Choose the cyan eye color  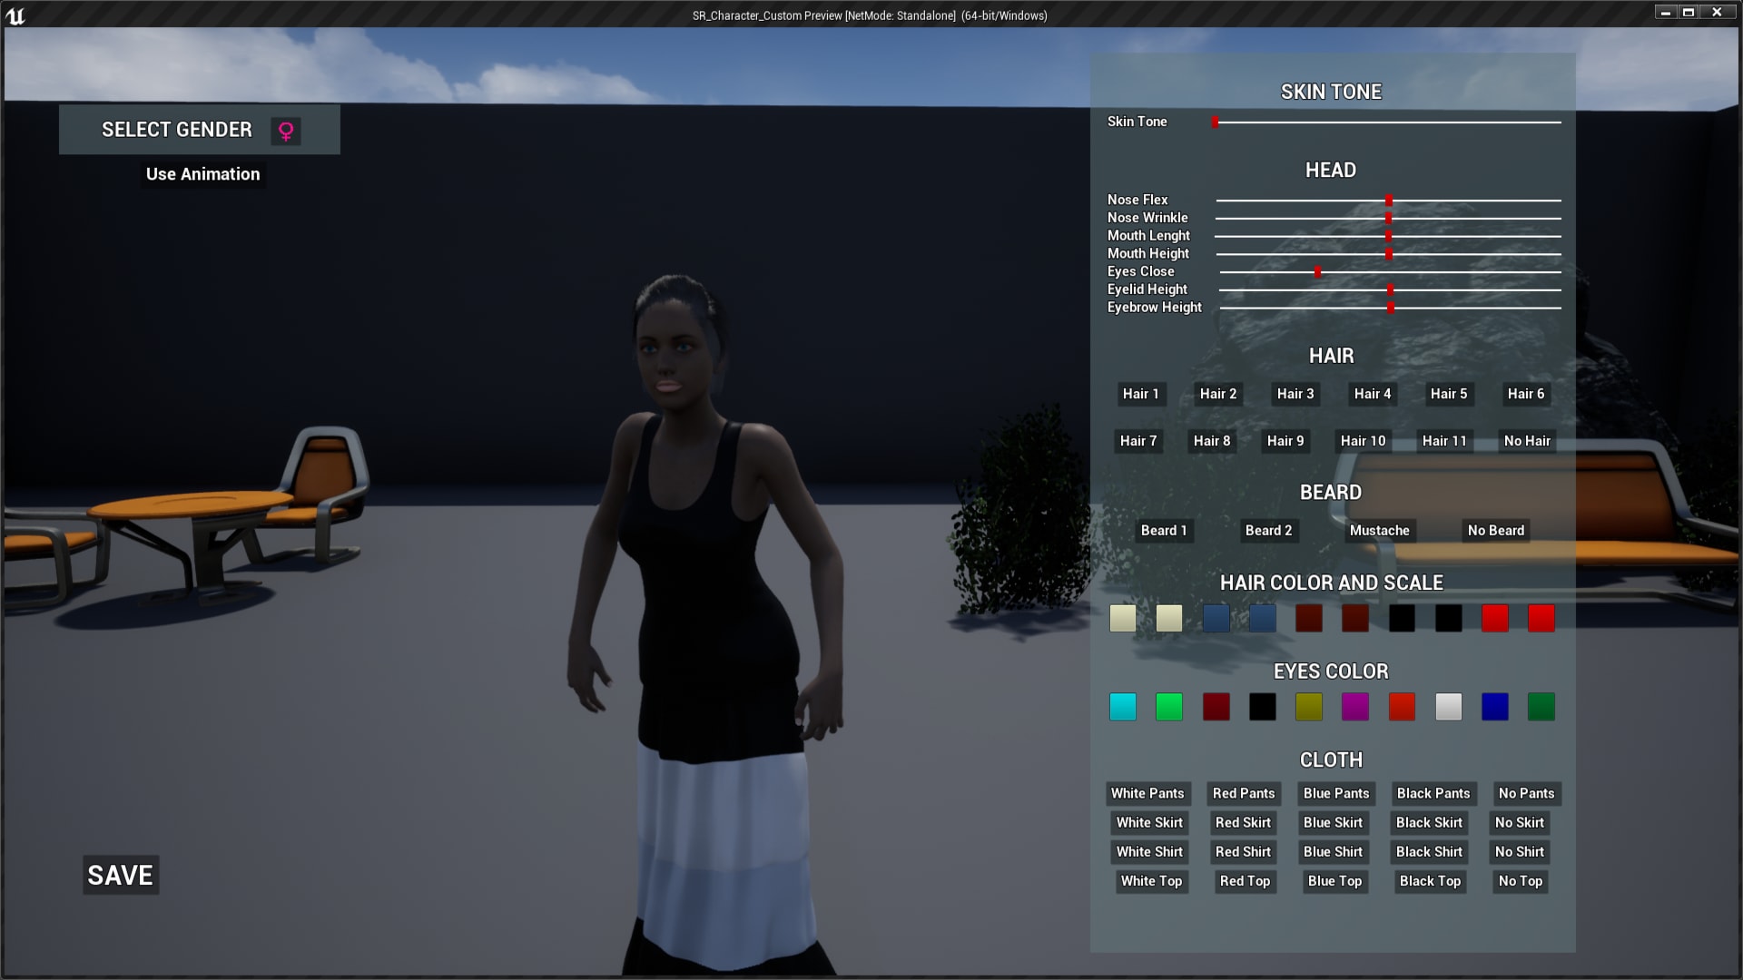pyautogui.click(x=1123, y=707)
